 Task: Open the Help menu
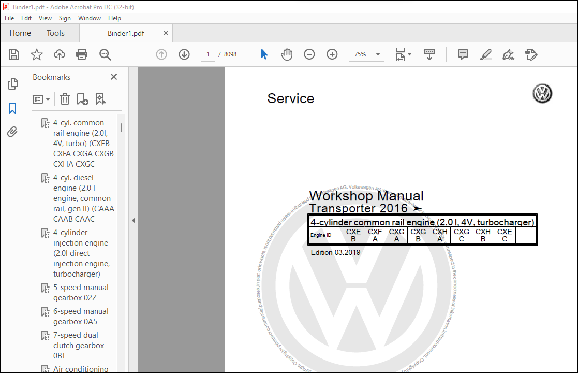pos(114,18)
